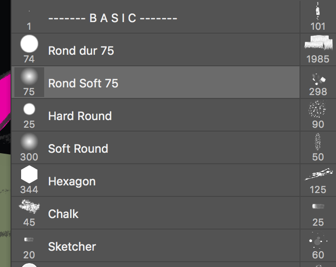Select the 1985 grass-like brush thumbnail

[318, 45]
